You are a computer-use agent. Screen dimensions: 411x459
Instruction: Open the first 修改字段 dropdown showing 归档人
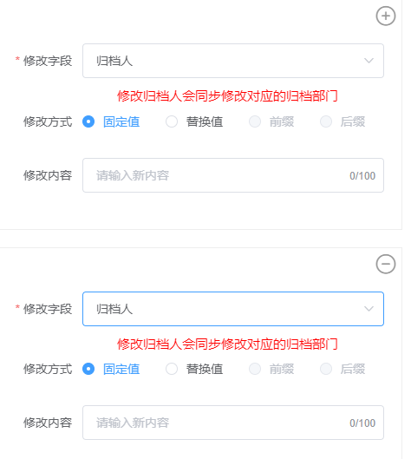[x=233, y=61]
